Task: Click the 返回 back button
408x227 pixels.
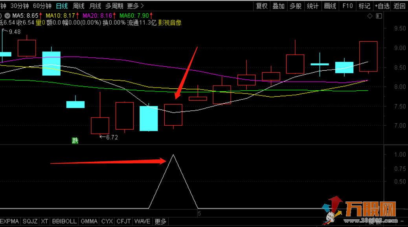Action: 399,6
